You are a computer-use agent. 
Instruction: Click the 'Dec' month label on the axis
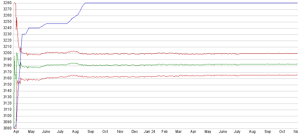(135, 132)
